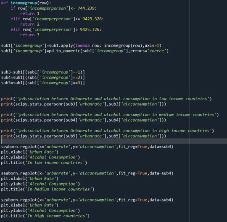This screenshot has height=222, width=227.
Task: Click the seaborn.regplot line with data=sub3
Action: point(87,147)
